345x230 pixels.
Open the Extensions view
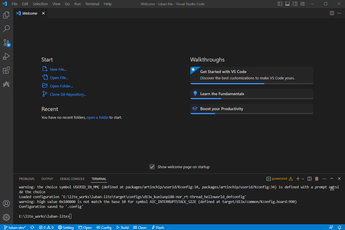coord(6,70)
